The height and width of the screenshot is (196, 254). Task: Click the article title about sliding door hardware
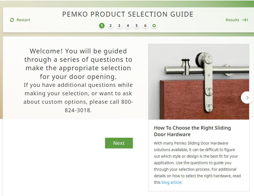[192, 131]
